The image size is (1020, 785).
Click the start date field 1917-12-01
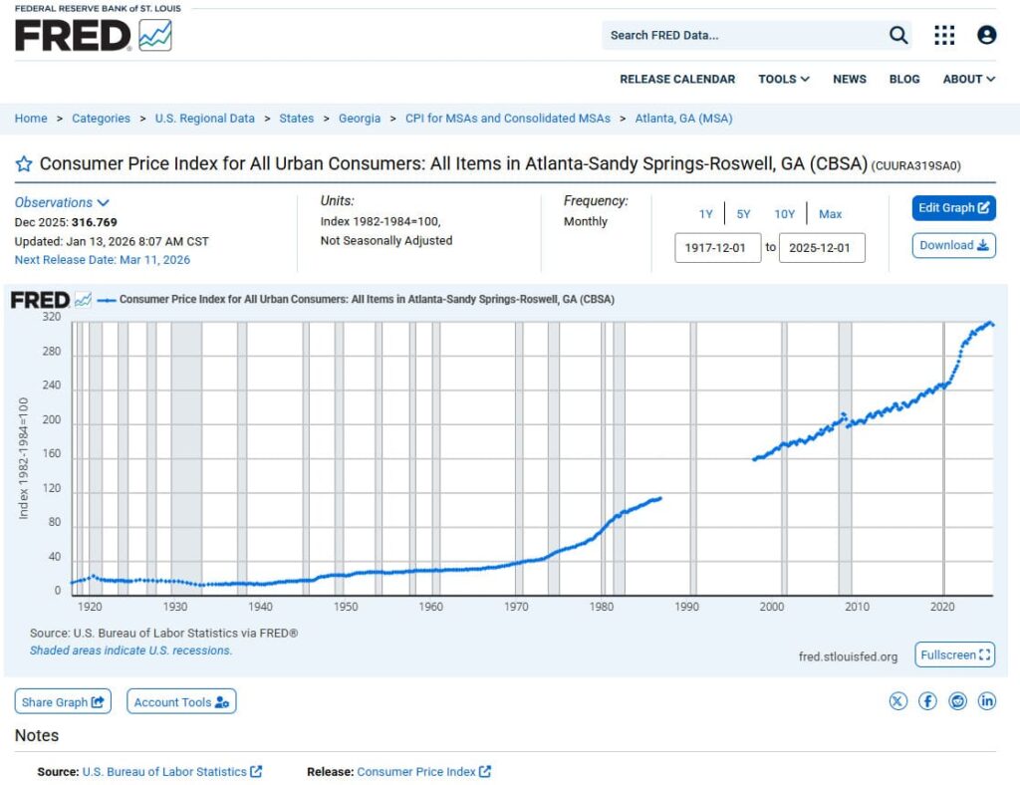[717, 248]
